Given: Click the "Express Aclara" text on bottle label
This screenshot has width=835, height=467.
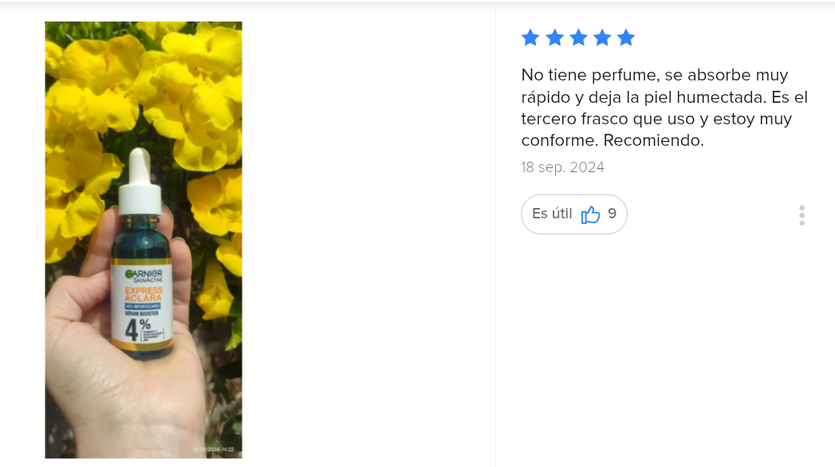Looking at the screenshot, I should [x=144, y=294].
